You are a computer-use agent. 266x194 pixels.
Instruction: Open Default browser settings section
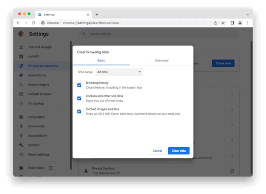pyautogui.click(x=40, y=94)
